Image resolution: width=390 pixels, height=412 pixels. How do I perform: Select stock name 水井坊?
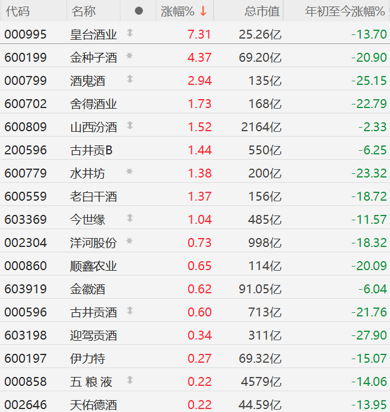tap(87, 173)
